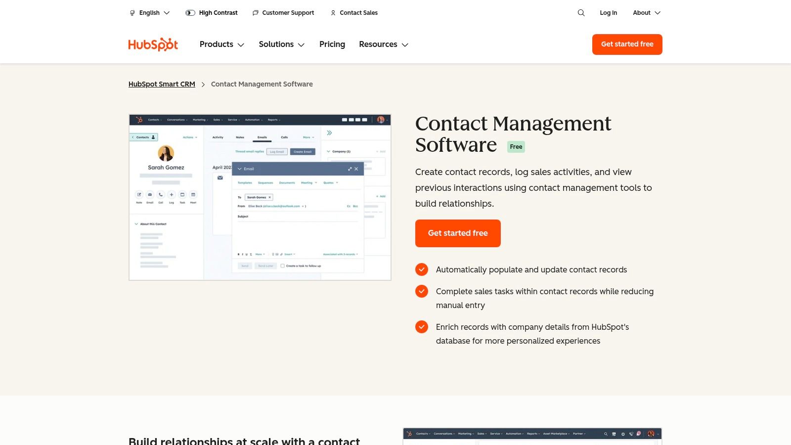Click the Customer Support chat icon
Image resolution: width=791 pixels, height=445 pixels.
tap(256, 13)
